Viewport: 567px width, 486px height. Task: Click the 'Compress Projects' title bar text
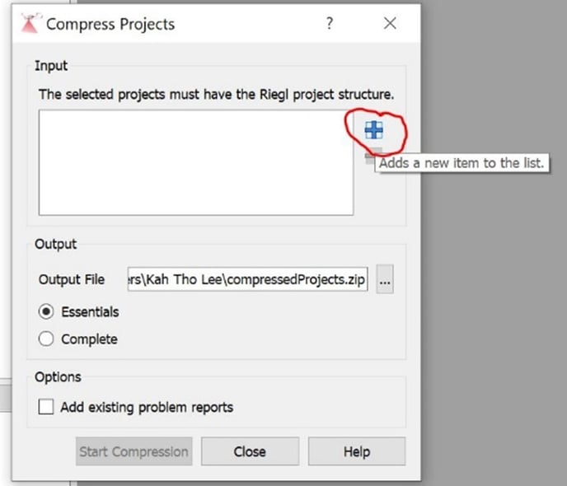tap(110, 24)
